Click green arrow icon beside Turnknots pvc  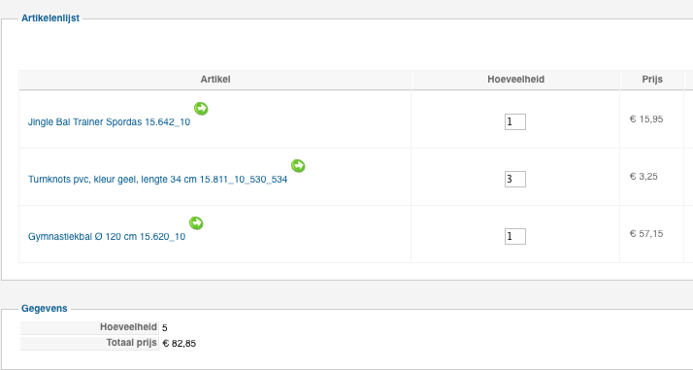[x=298, y=166]
